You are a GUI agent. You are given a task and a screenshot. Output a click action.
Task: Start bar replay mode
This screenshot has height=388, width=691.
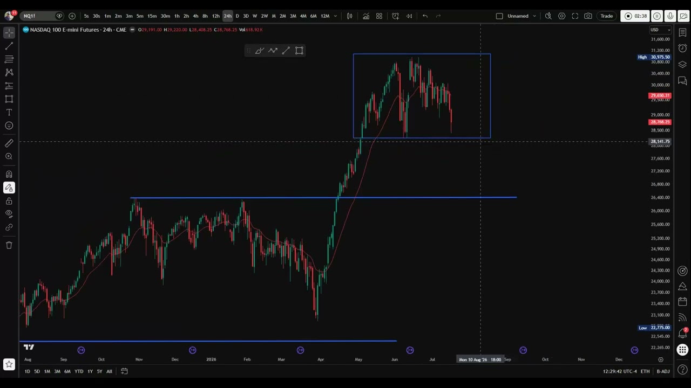click(x=409, y=16)
